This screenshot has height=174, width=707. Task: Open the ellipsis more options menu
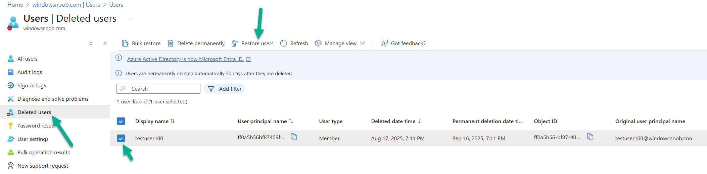pyautogui.click(x=130, y=19)
